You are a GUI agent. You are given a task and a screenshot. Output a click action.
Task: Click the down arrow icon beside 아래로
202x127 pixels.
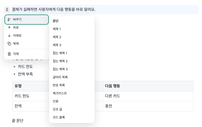[9, 36]
